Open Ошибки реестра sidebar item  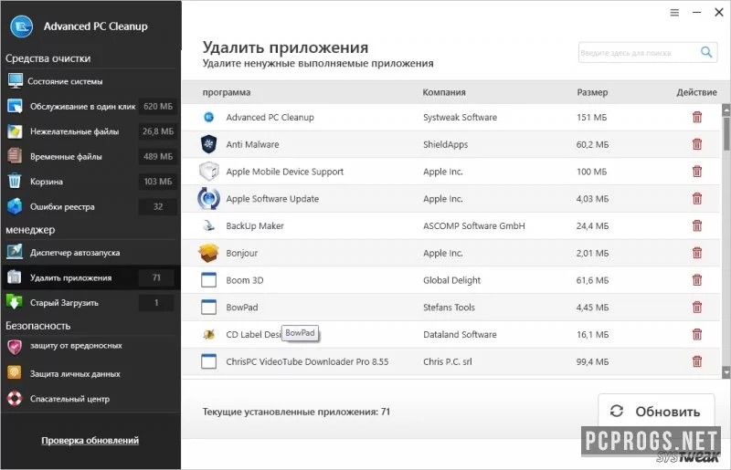point(90,206)
